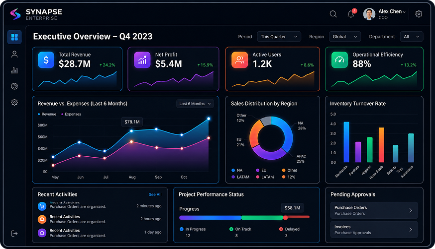Click the Synapse Enterprise logo
Image resolution: width=435 pixels, height=249 pixels.
click(x=36, y=14)
